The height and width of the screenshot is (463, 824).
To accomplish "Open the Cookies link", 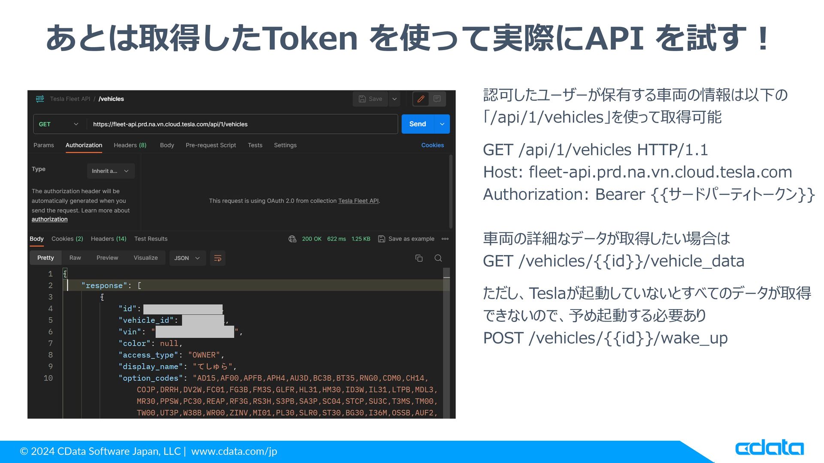I will pyautogui.click(x=433, y=145).
